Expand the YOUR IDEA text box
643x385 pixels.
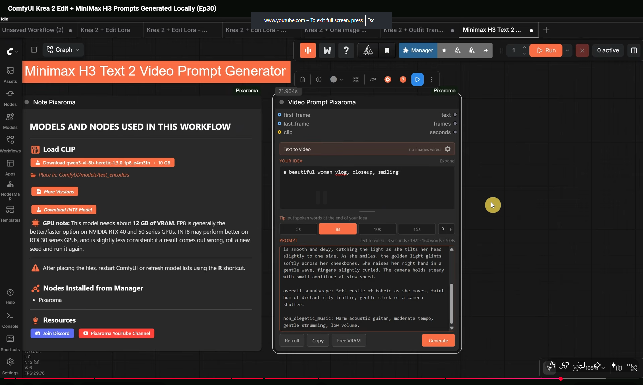pyautogui.click(x=447, y=161)
